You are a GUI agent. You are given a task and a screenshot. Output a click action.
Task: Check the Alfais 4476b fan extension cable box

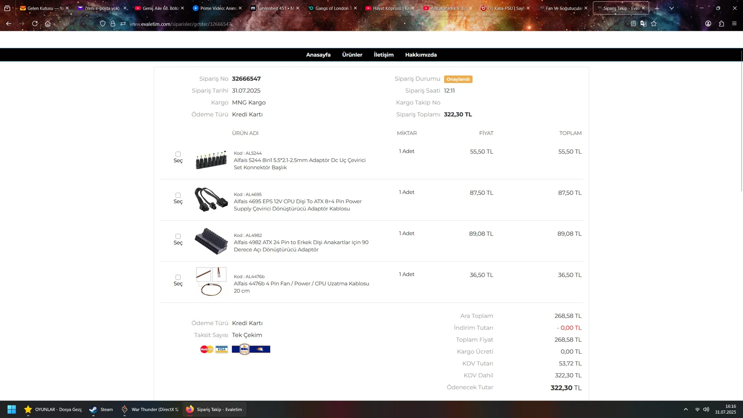click(178, 277)
